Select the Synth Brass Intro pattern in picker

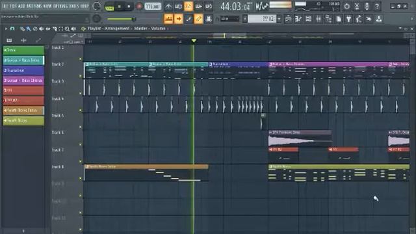(23, 110)
